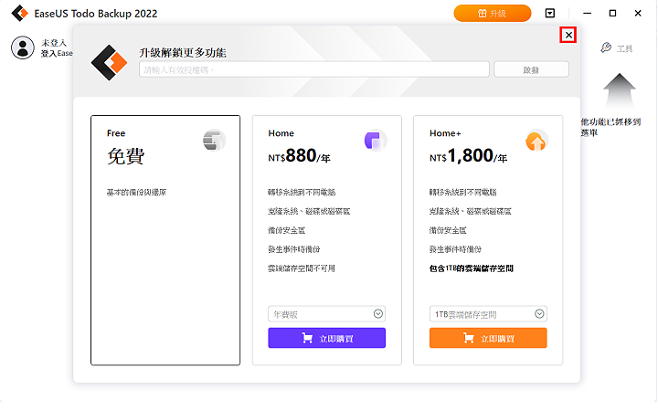Click the user account avatar icon
This screenshot has height=410, width=658.
[23, 47]
